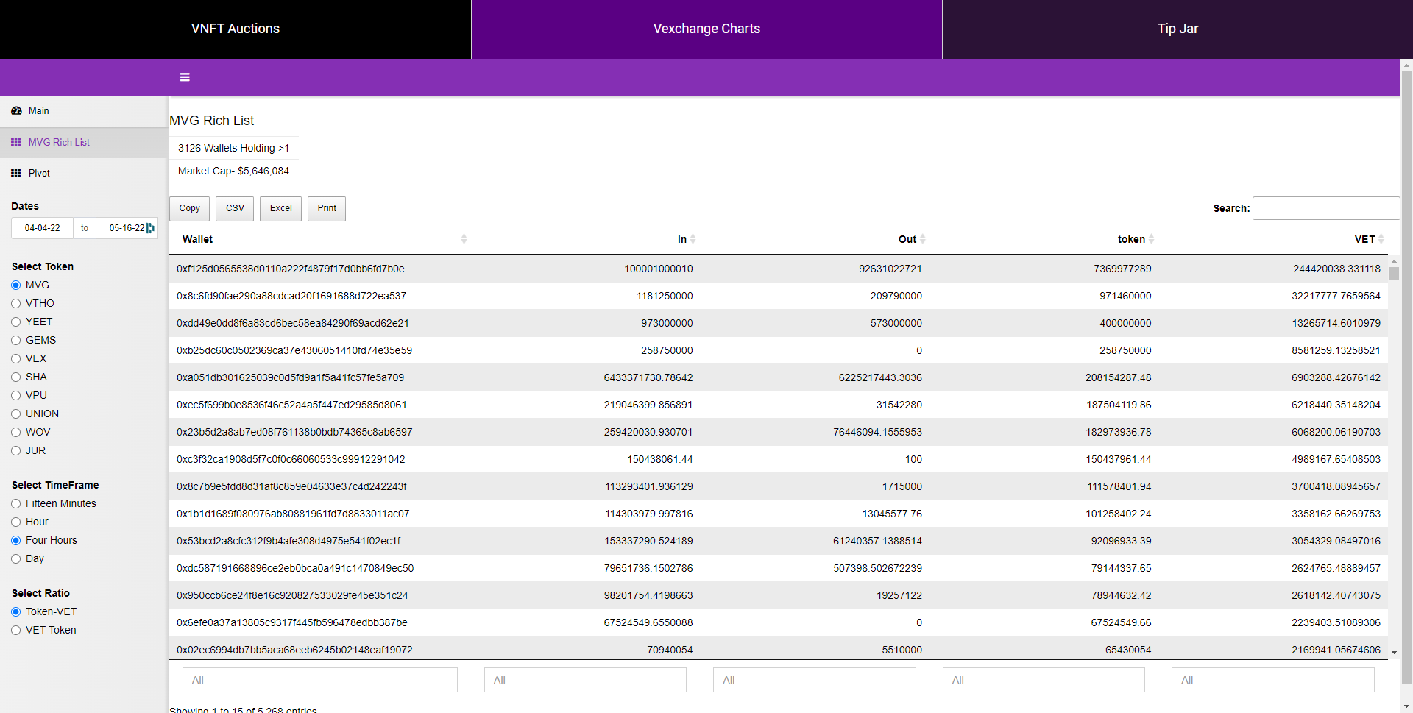Click the Excel export button

coord(280,209)
